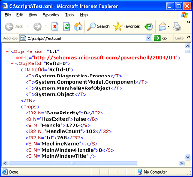Open the View menu
Screen dimensions: 193x177
click(33, 15)
